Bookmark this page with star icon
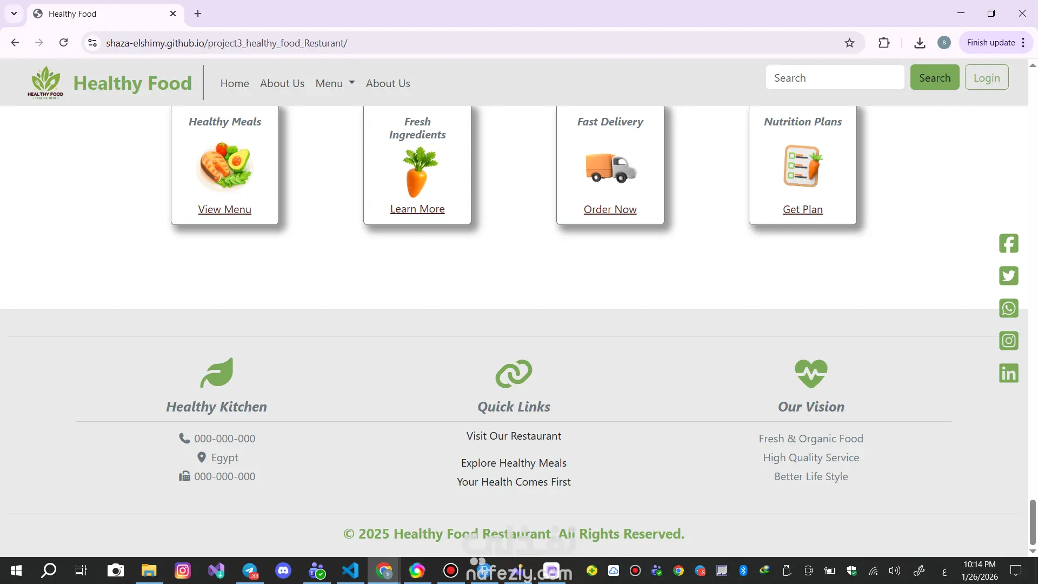1038x584 pixels. point(849,43)
